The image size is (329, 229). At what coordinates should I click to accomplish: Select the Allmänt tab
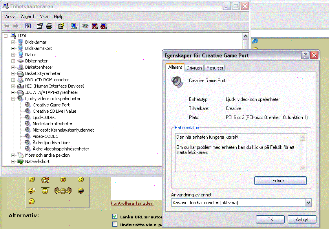(x=175, y=67)
